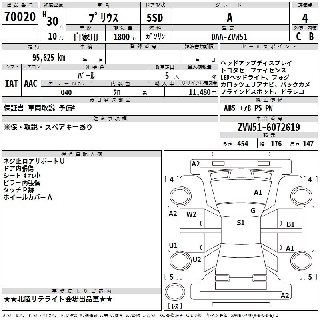Click the レス box below the car diagram
Viewport: 320px width, 320px height.
tap(175, 306)
